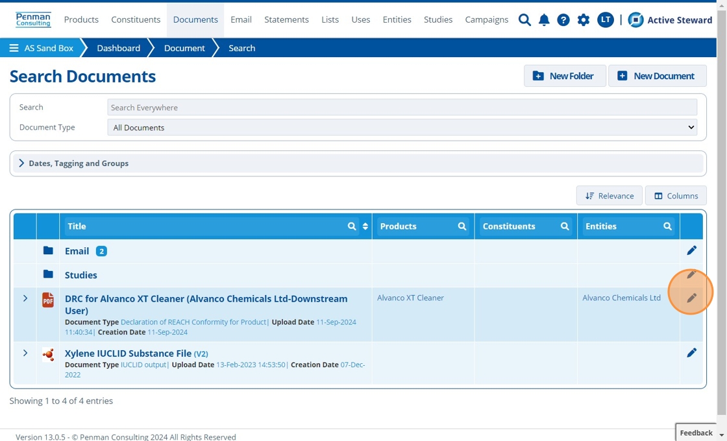This screenshot has height=441, width=727.
Task: Click the Email folder icon
Action: [48, 250]
